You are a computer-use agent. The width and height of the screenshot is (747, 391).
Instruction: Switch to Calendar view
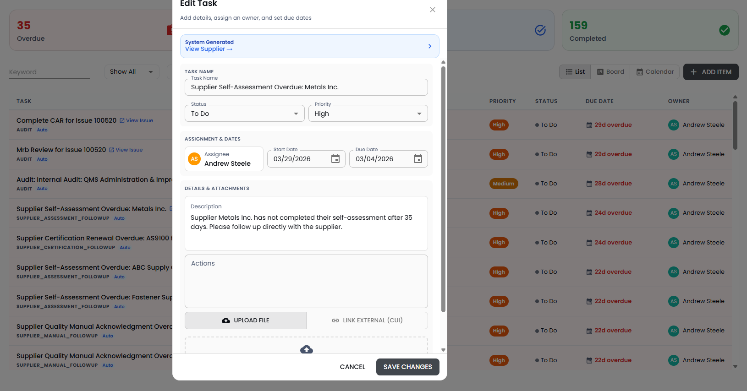pos(655,72)
